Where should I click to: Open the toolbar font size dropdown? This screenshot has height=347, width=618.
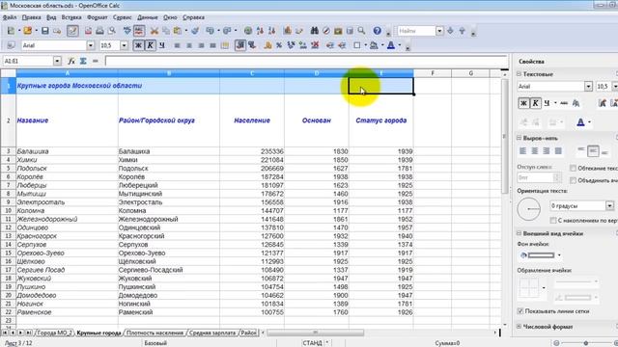coord(124,45)
